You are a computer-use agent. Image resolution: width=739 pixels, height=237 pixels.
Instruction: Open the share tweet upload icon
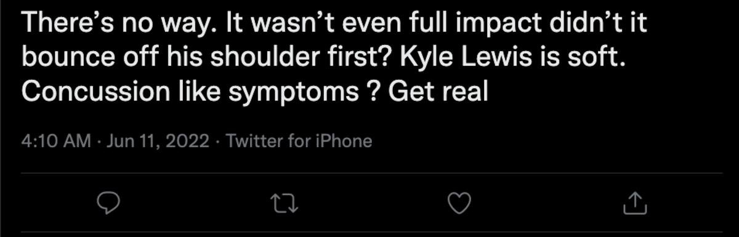click(x=634, y=203)
